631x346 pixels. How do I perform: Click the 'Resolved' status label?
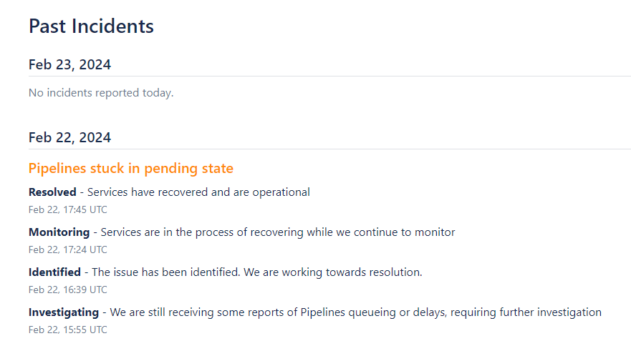click(52, 192)
